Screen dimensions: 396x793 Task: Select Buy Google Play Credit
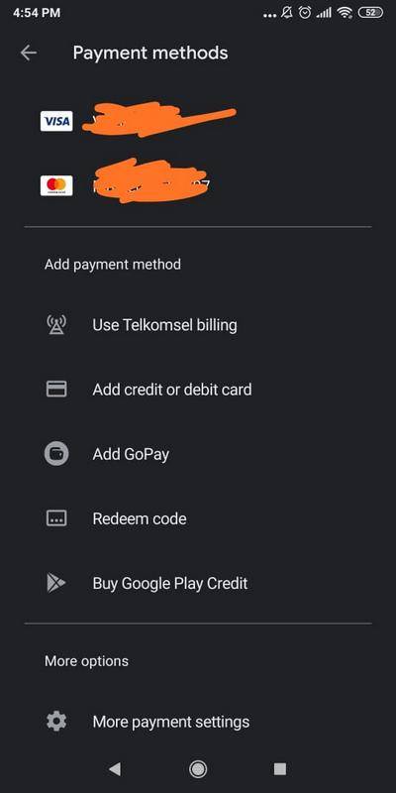coord(198,583)
